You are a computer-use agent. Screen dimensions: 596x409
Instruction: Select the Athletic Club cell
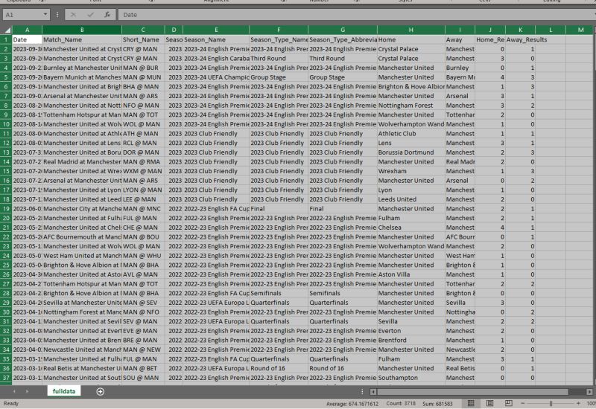point(411,134)
